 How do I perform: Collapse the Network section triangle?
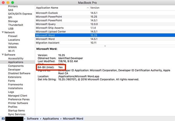click(3, 32)
